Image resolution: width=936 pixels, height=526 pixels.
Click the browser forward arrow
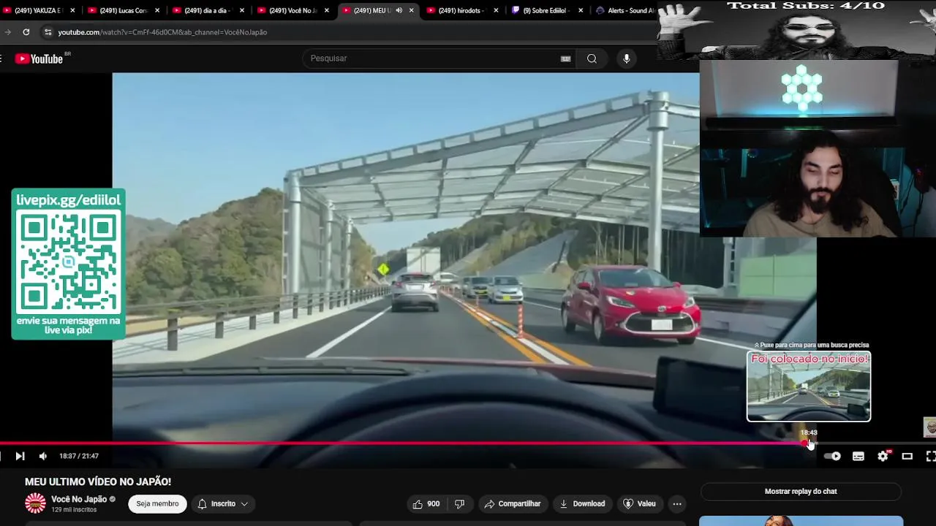tap(7, 32)
